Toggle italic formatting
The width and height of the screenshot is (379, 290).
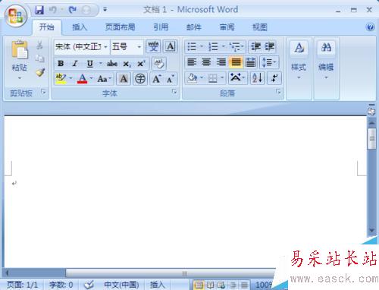pos(75,63)
